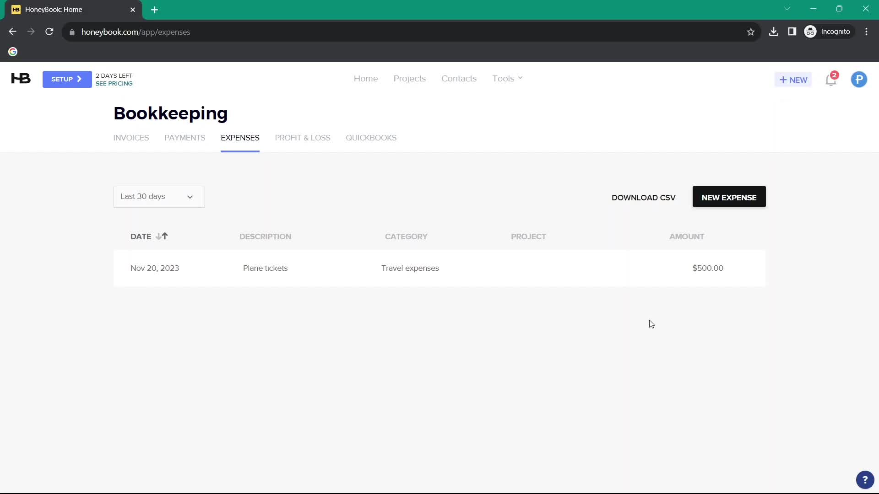This screenshot has height=494, width=879.
Task: Switch to the Payments tab
Action: point(185,138)
